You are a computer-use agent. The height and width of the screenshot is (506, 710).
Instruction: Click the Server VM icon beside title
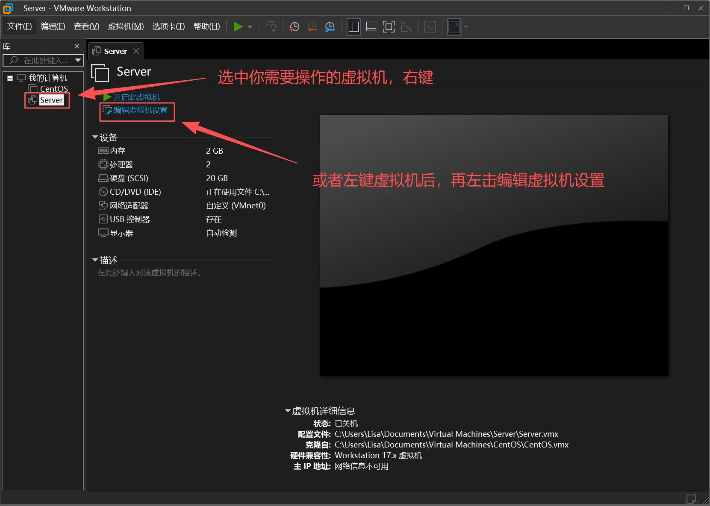100,72
